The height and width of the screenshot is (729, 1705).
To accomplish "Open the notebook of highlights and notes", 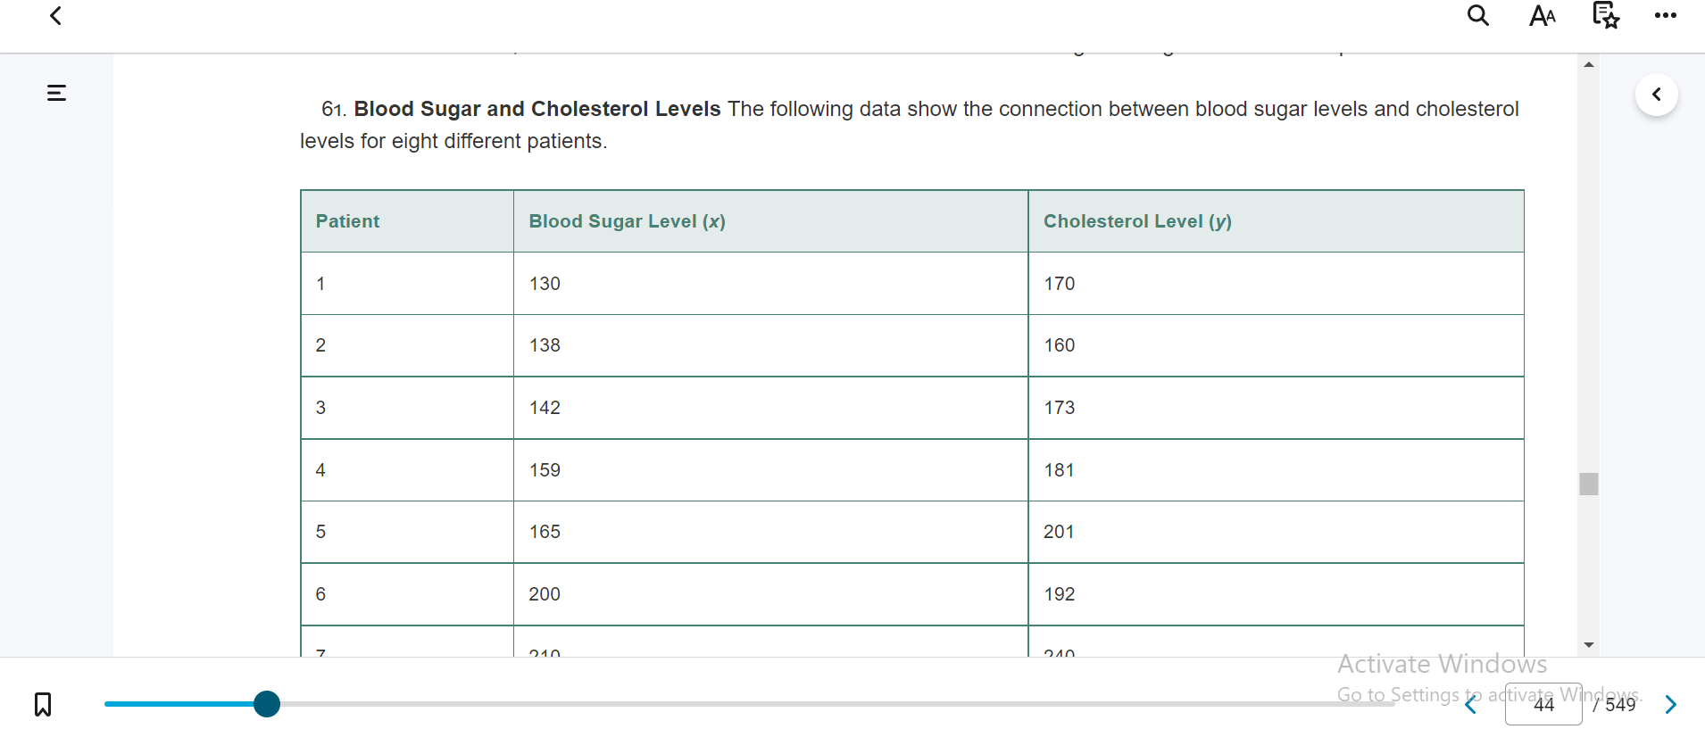I will (x=1604, y=15).
